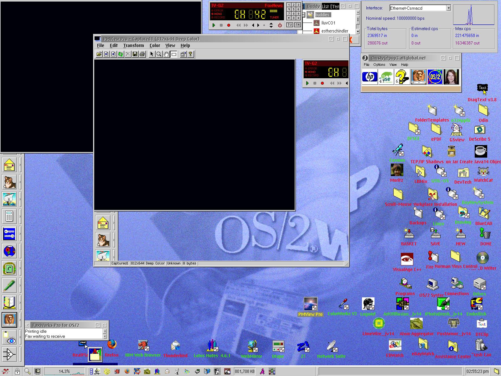Click the Open file icon in PMView toolbar

pos(99,54)
